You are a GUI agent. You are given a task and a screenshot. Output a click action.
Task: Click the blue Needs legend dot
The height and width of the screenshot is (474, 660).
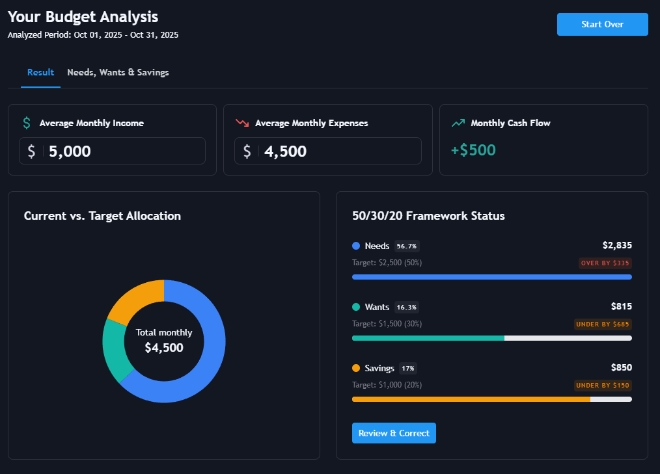356,246
